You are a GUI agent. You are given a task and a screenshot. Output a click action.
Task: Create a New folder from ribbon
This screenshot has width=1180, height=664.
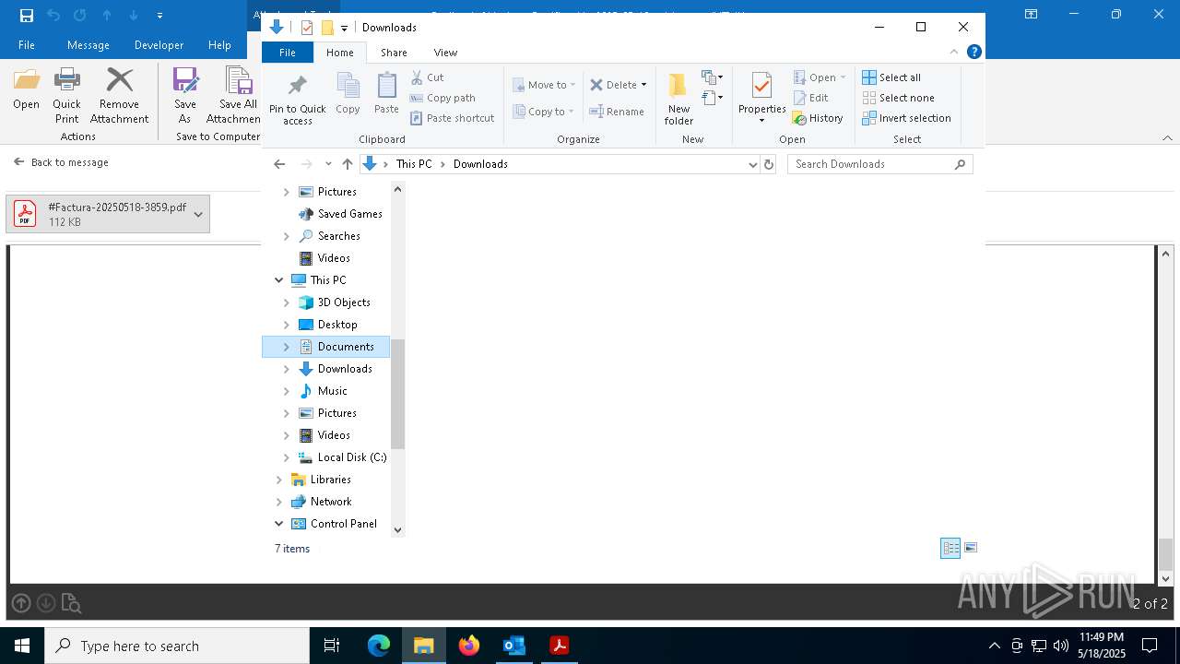(x=678, y=100)
